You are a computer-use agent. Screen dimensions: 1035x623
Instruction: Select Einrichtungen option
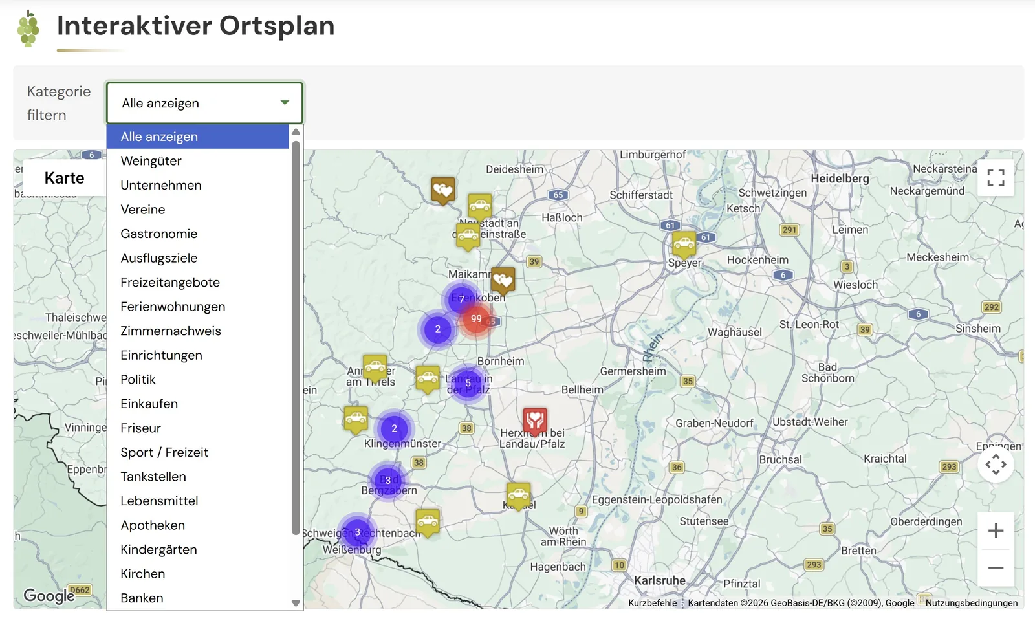(x=198, y=355)
